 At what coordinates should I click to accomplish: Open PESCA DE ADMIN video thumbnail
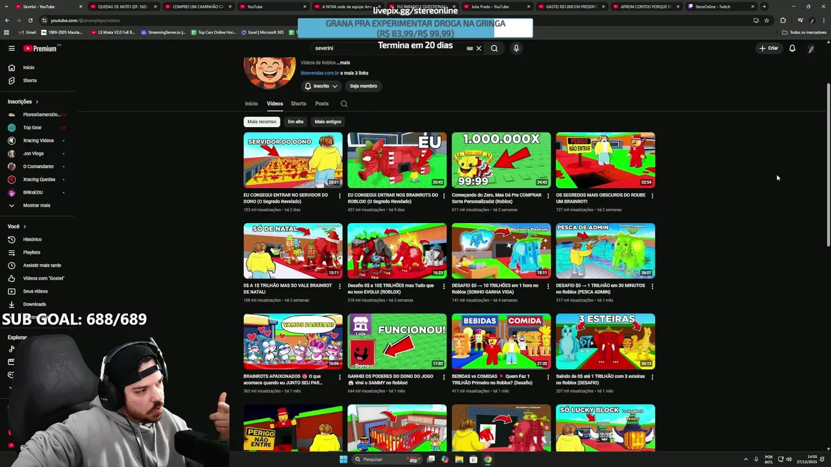[x=605, y=251]
